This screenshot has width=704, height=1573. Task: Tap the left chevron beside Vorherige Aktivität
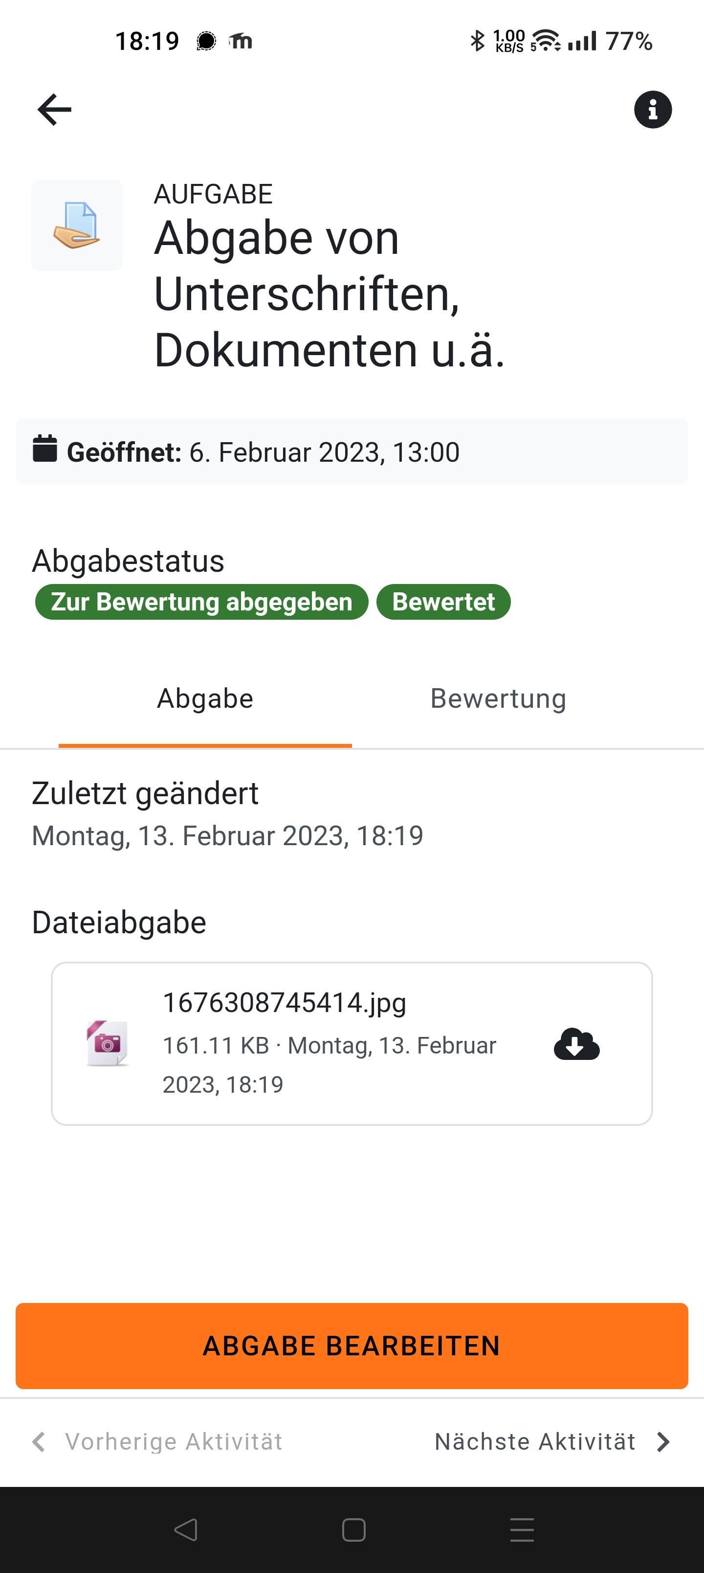(x=39, y=1442)
